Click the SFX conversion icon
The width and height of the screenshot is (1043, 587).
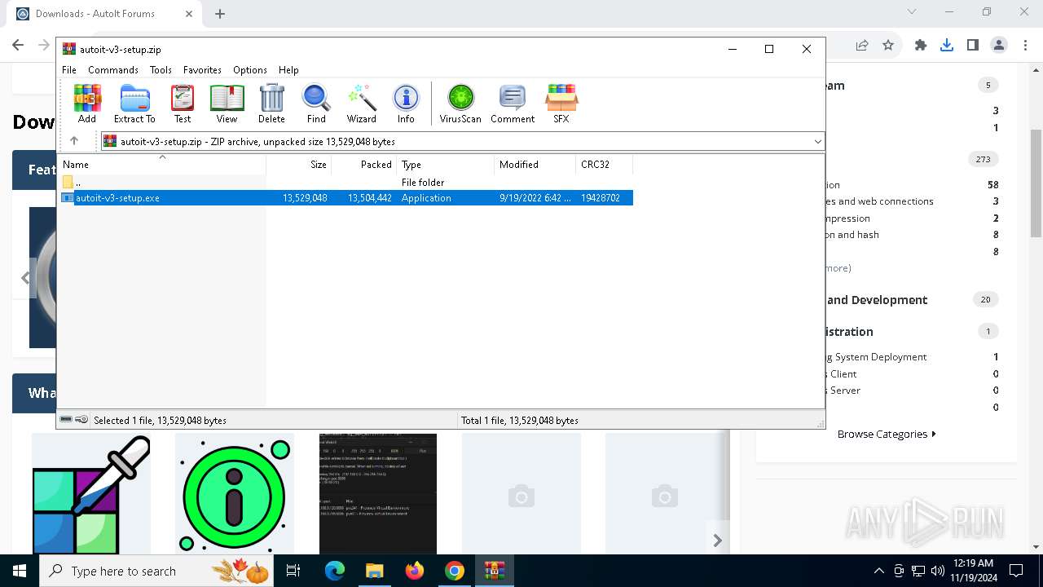561,104
